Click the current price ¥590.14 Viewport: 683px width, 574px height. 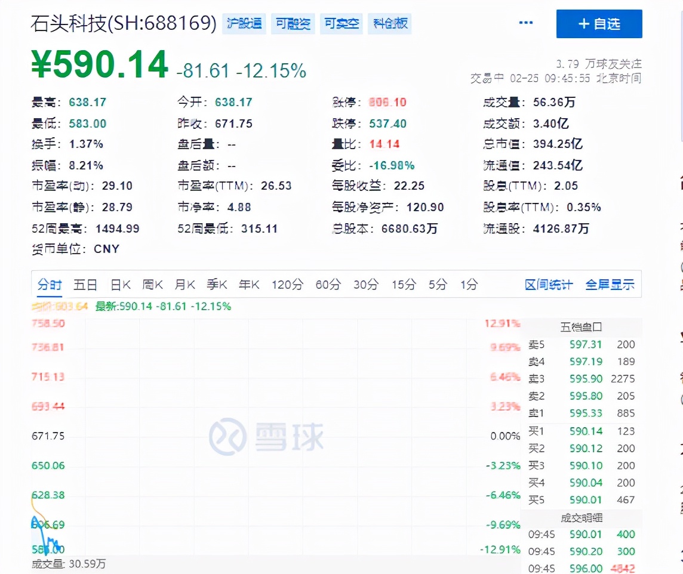(x=99, y=64)
